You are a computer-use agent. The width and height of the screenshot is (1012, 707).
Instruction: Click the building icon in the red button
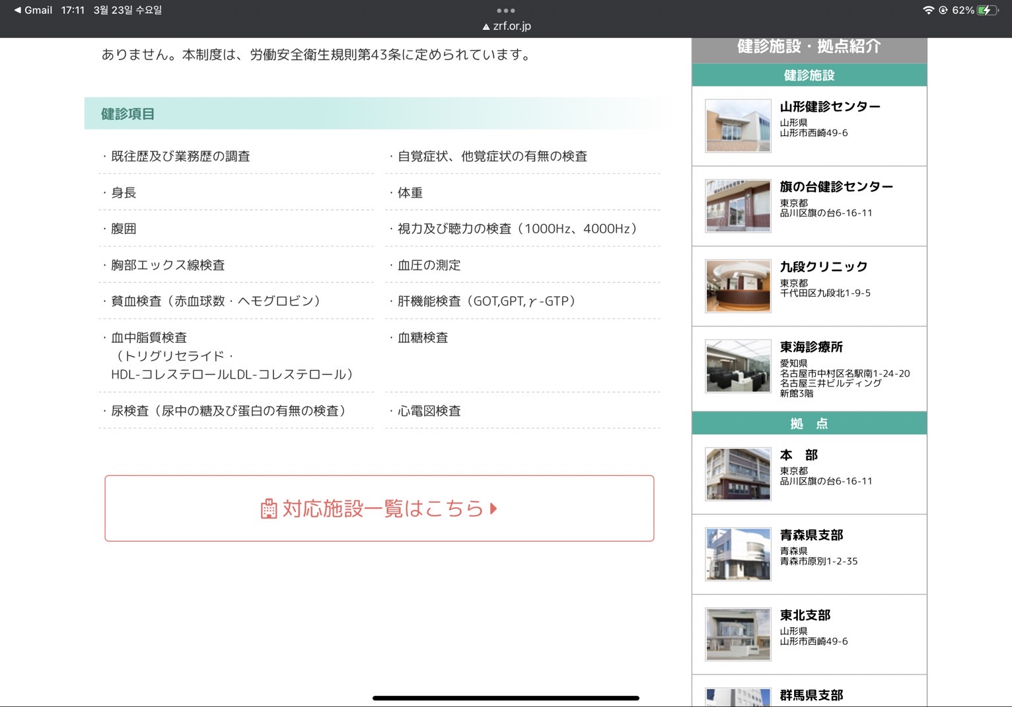coord(269,509)
